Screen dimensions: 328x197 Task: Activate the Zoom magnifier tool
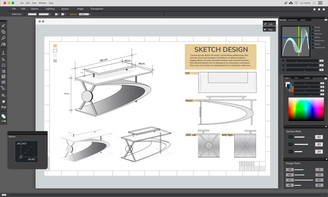point(3,38)
